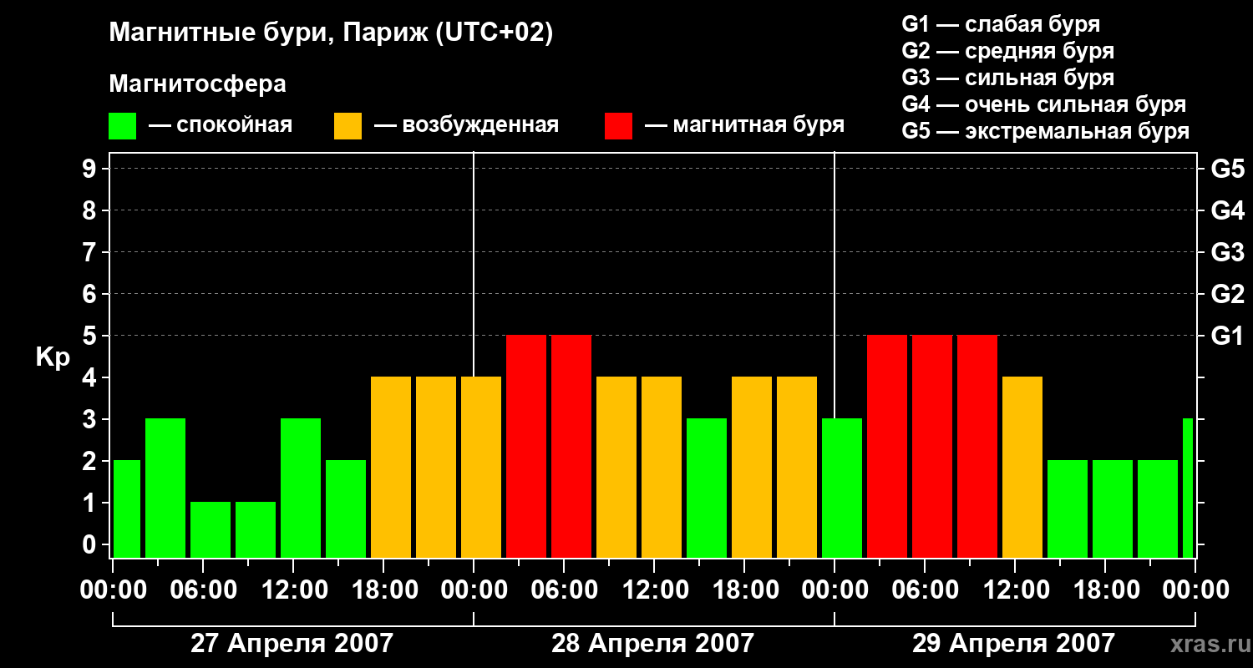Click the orange bar, 28 April 21:00–00:00
Screen dimensions: 1253x668
coord(797,468)
